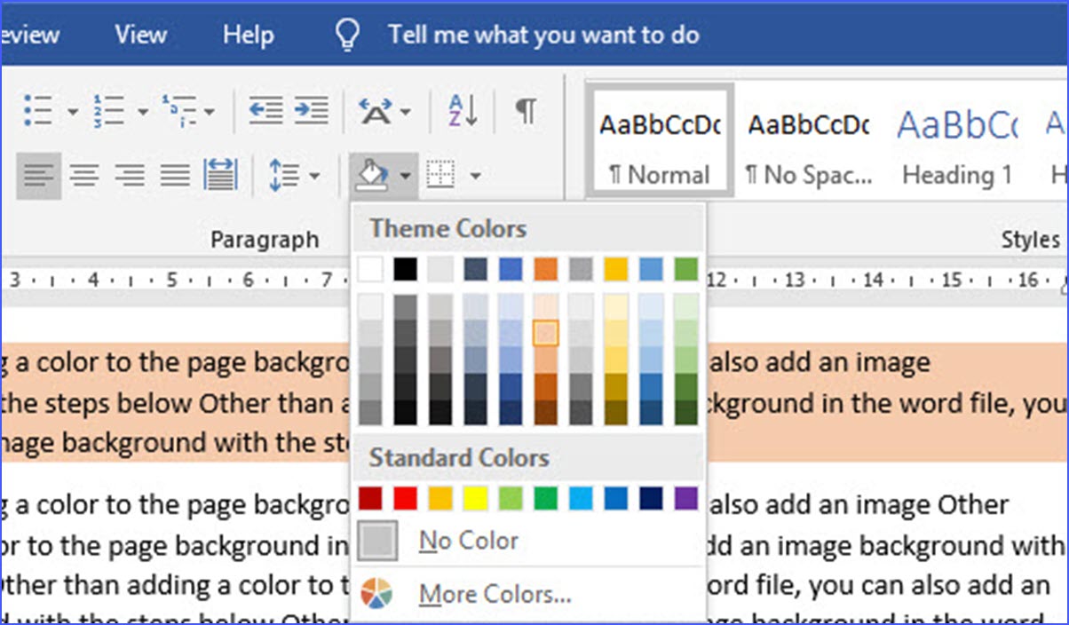
Task: Open the Borders dropdown arrow
Action: (x=475, y=175)
